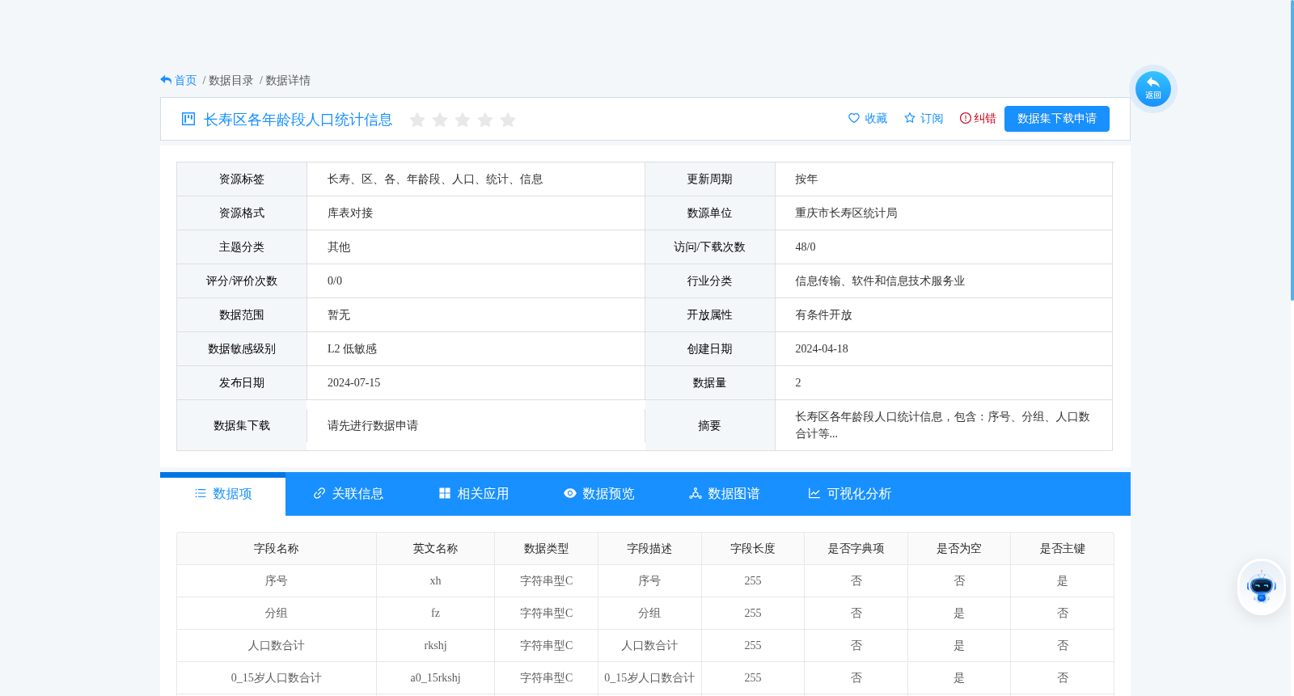This screenshot has height=696, width=1294.
Task: Click the 48/0 visit/download count
Action: click(806, 247)
